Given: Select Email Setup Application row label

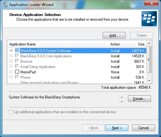Looking at the screenshot, I should point(38,67).
